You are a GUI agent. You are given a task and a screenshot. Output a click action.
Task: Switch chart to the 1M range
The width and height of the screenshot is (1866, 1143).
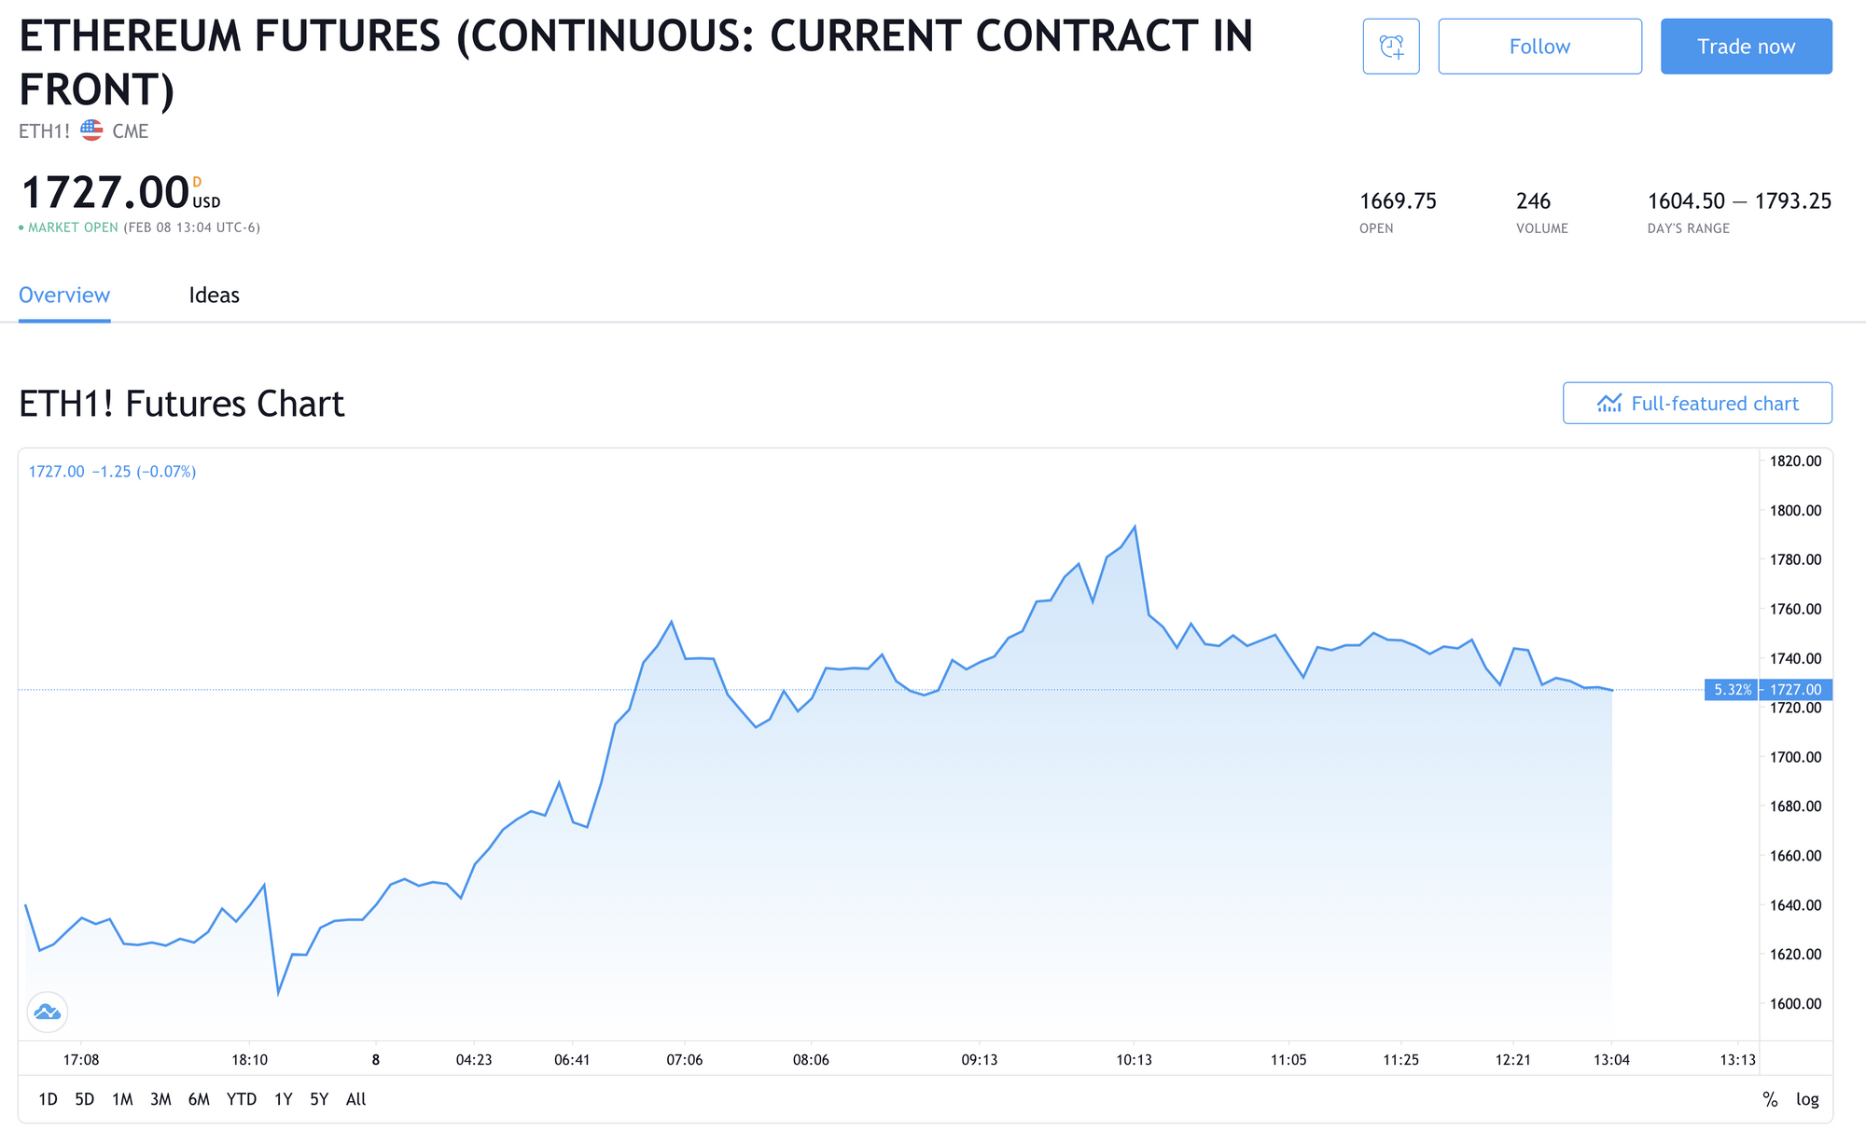[x=122, y=1099]
